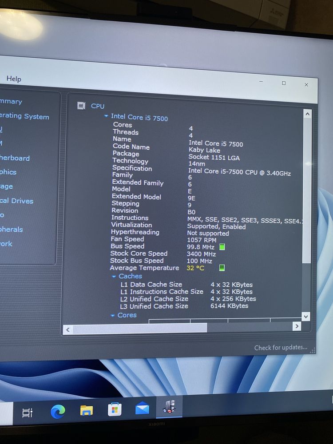
Task: Click the L1 Data Cache Size label
Action: (x=151, y=284)
